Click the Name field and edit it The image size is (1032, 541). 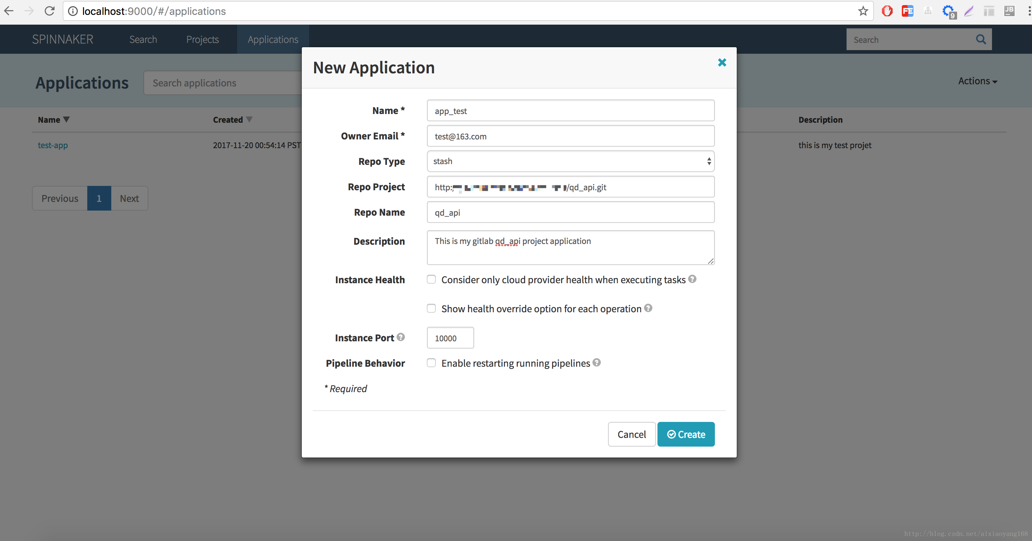[571, 110]
